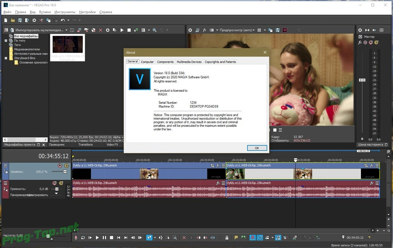Toggle loop playback in the transport bar
The height and width of the screenshot is (248, 393).
point(83,238)
